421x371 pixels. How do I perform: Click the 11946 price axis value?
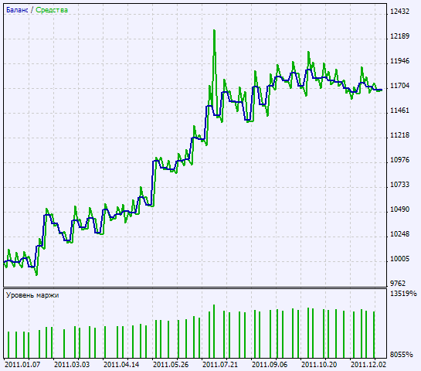[399, 61]
